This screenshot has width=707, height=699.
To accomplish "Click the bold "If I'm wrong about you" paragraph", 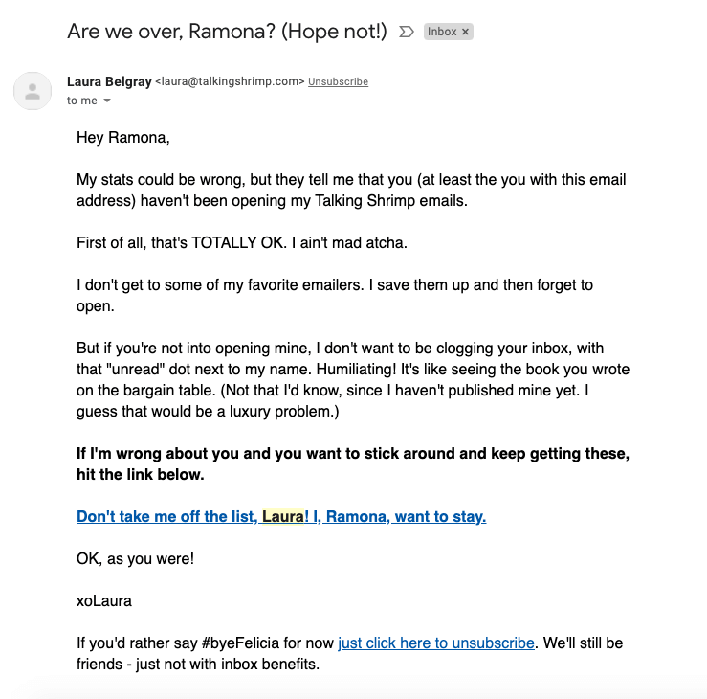I will 352,463.
